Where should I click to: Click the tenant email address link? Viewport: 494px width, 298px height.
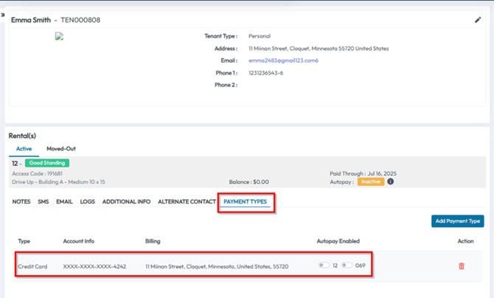[283, 60]
